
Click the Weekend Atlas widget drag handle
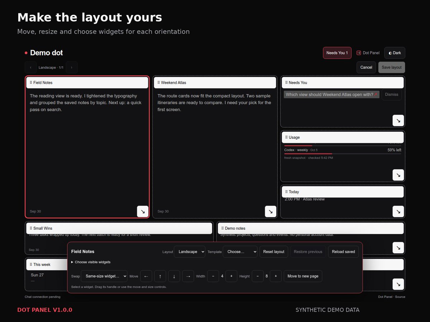tap(215, 83)
